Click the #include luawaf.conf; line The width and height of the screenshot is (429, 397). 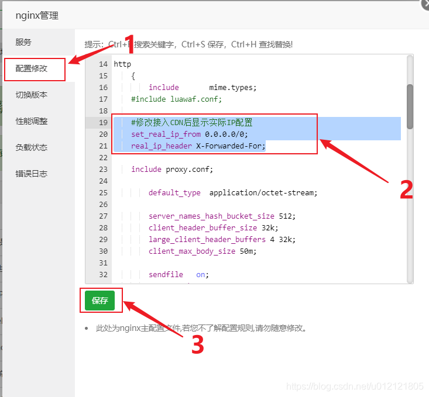point(177,99)
